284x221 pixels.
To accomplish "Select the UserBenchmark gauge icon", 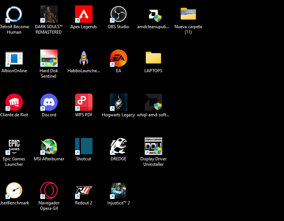I will pos(14,190).
